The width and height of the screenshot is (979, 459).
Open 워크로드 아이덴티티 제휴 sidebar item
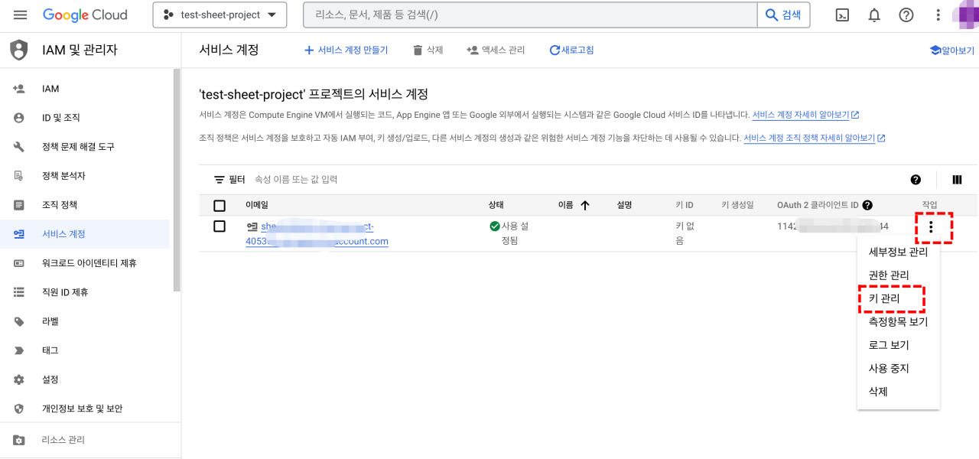click(84, 263)
